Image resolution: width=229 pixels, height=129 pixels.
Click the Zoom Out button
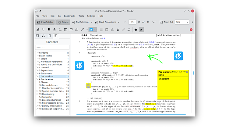166,22
